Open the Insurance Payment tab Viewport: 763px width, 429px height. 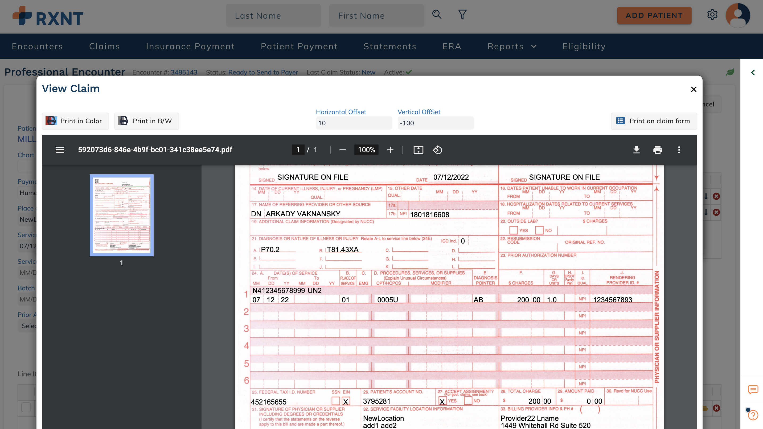[x=190, y=46]
